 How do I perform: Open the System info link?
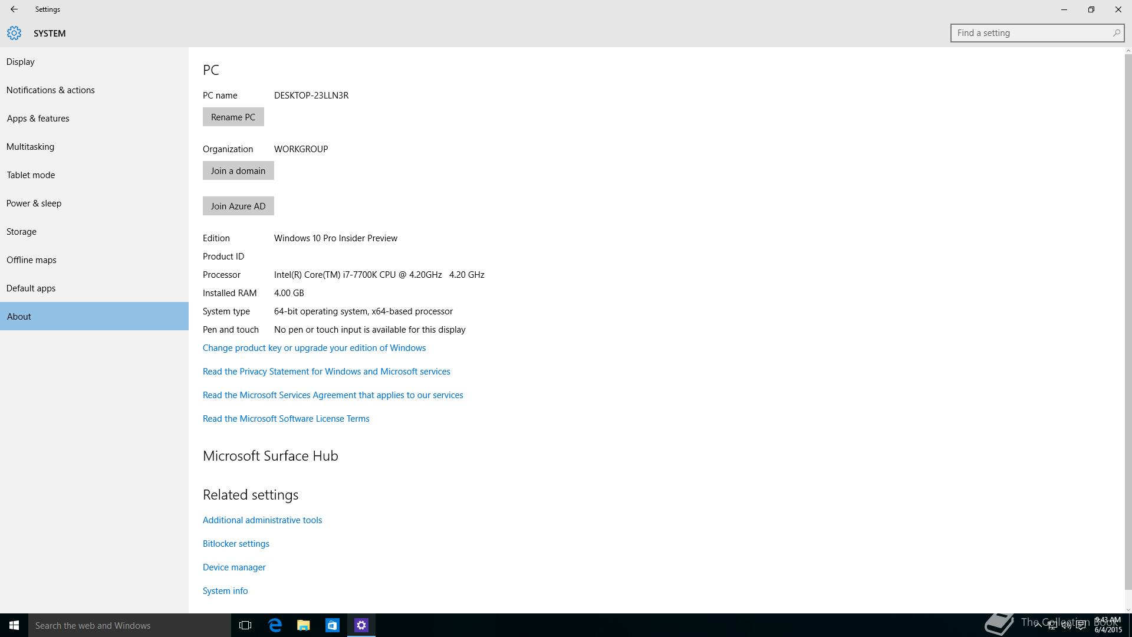tap(225, 591)
